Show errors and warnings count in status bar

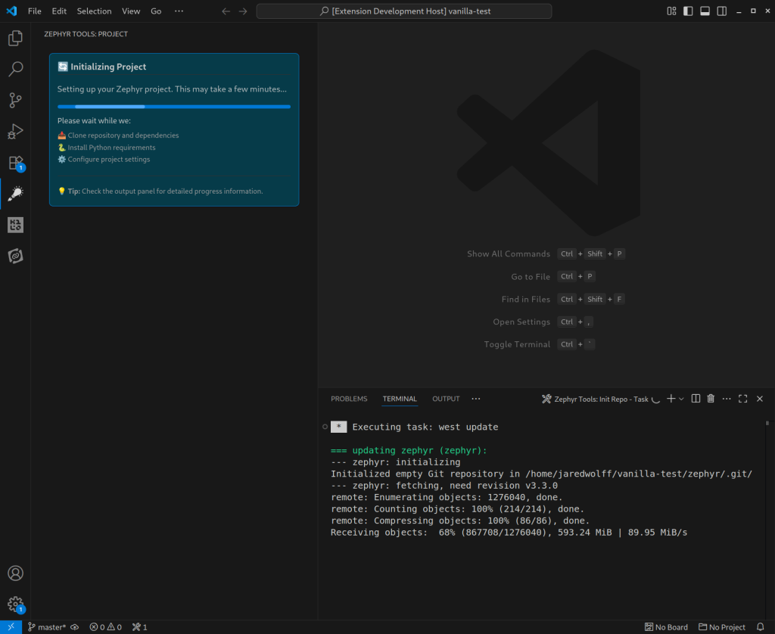[106, 627]
